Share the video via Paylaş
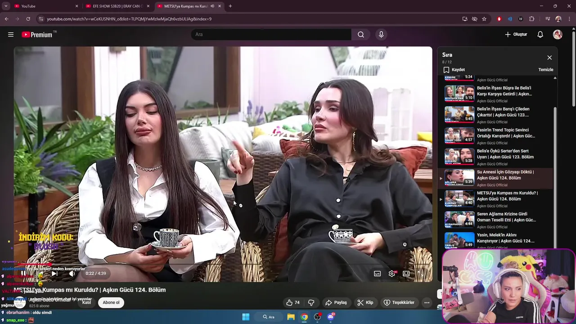Image resolution: width=576 pixels, height=324 pixels. (x=336, y=302)
